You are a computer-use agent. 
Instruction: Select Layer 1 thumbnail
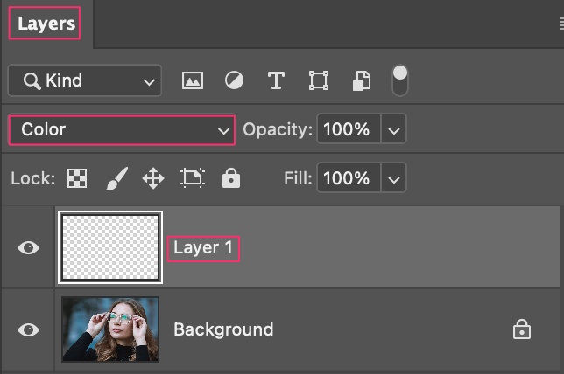110,247
